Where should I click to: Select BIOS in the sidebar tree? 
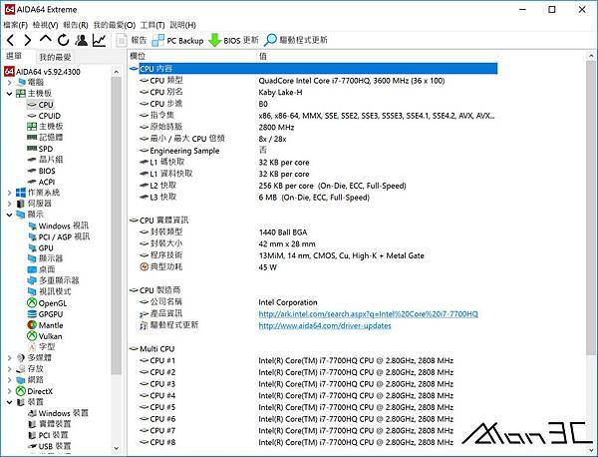[x=41, y=171]
